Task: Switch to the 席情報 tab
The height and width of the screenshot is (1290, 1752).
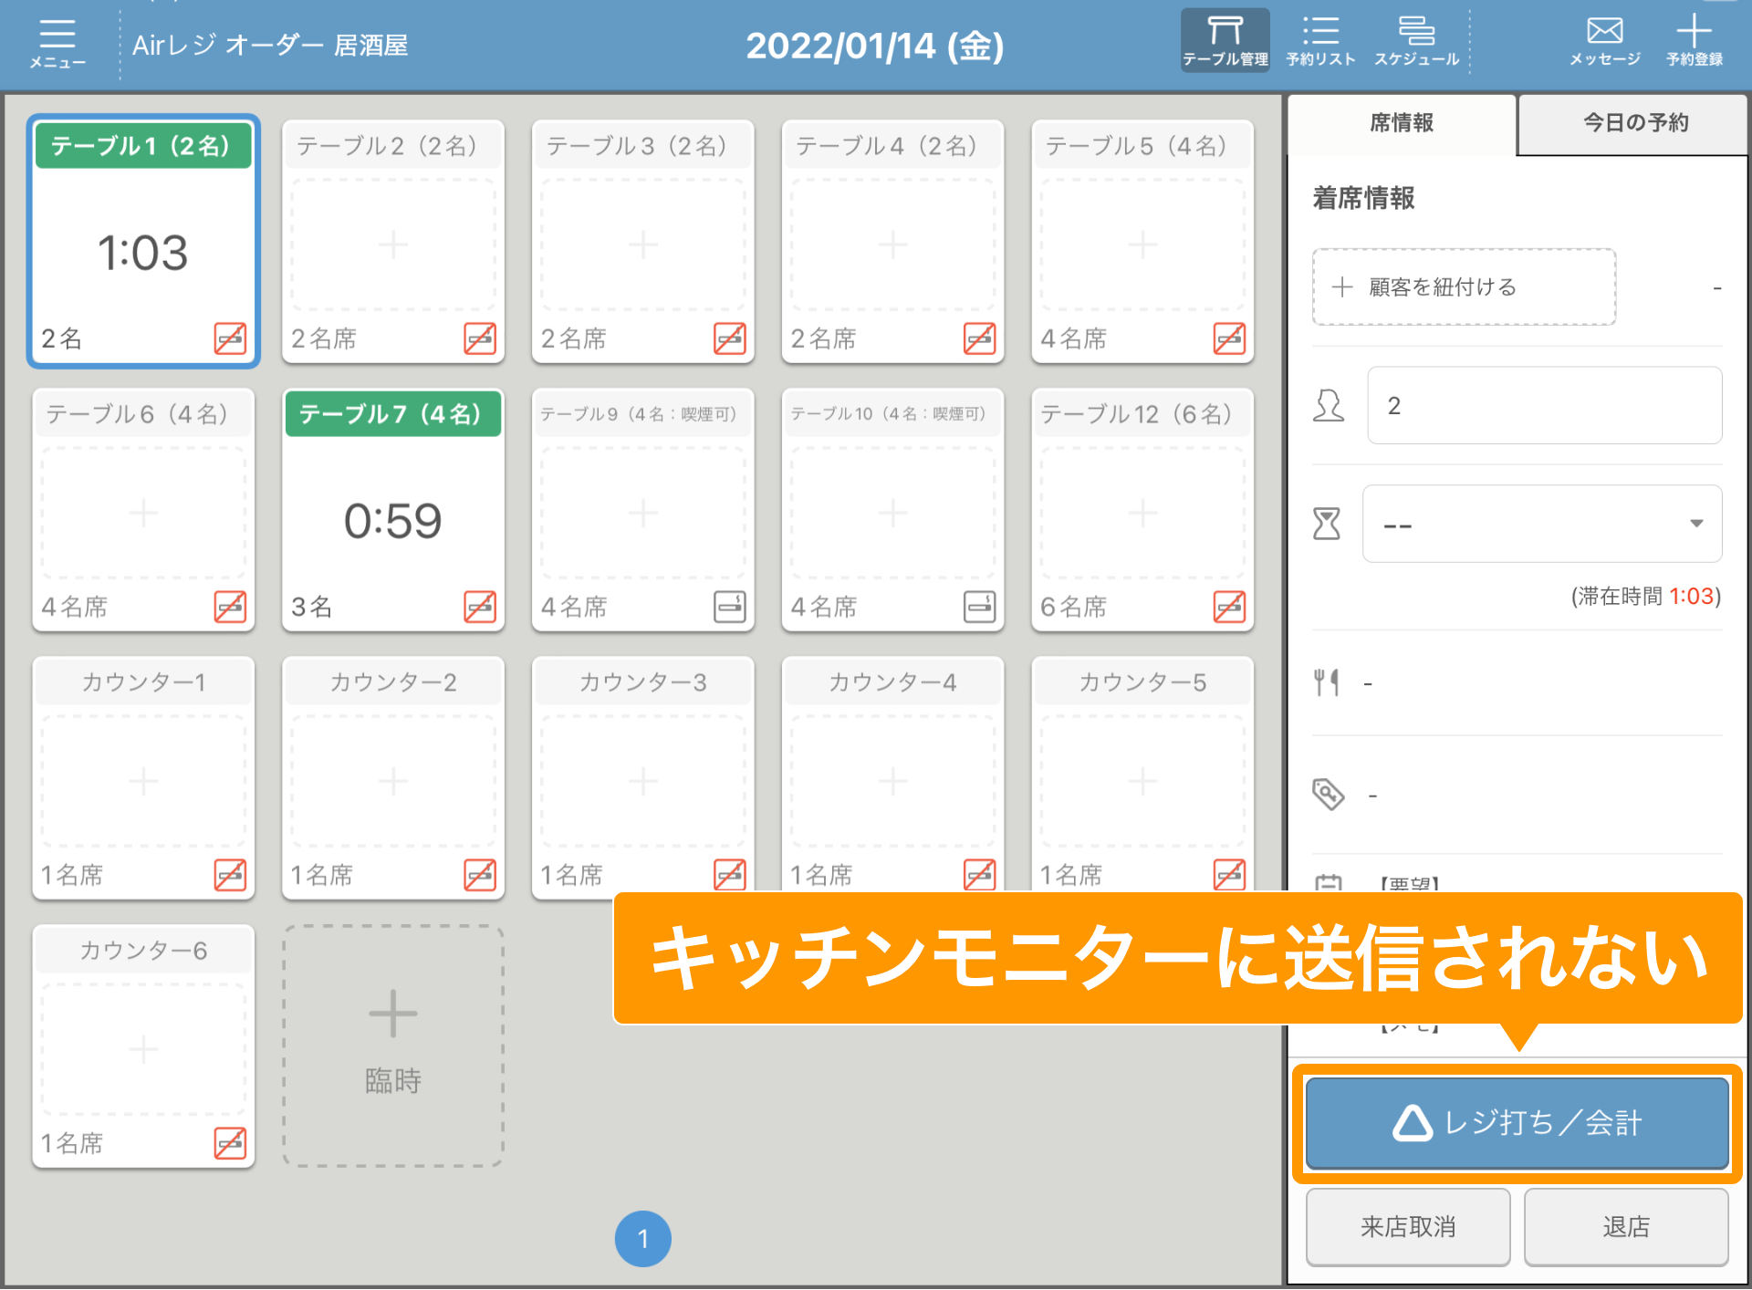Action: (x=1402, y=123)
